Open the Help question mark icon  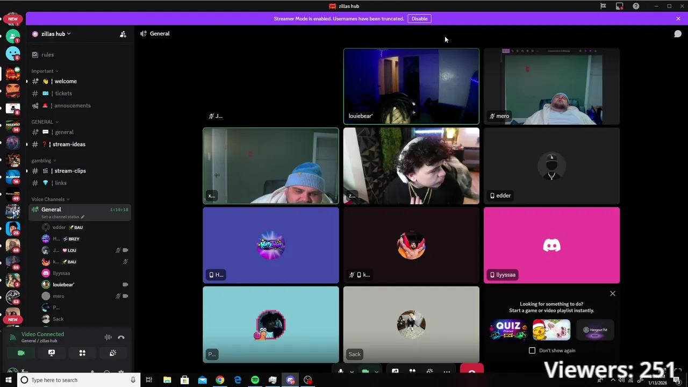click(x=636, y=6)
